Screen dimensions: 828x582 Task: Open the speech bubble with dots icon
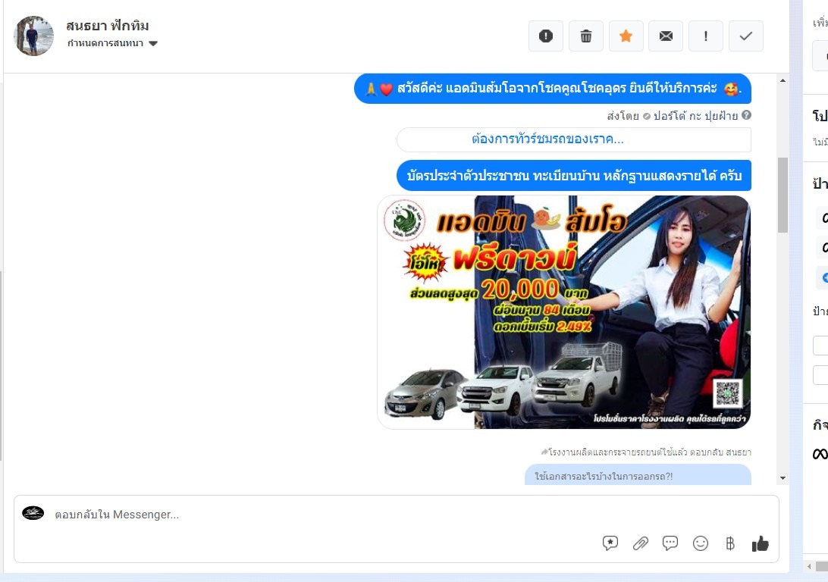[670, 543]
